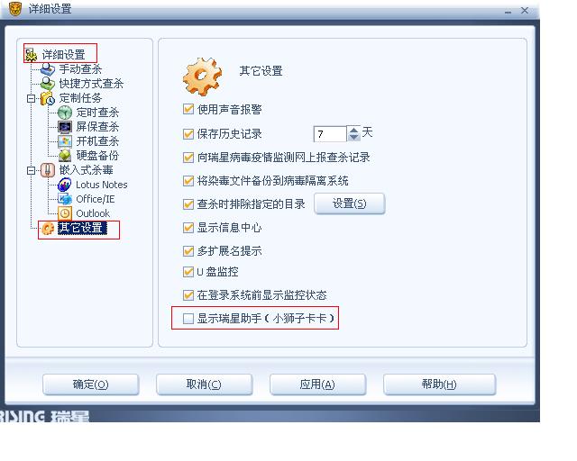Screen dimensions: 577x461
Task: Click the history days input field
Action: point(330,134)
